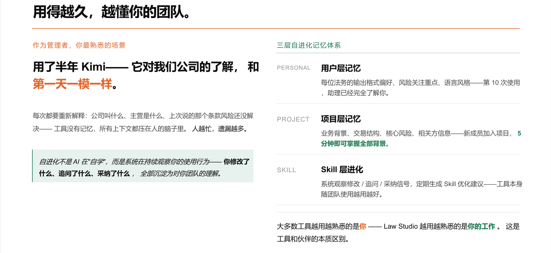This screenshot has height=253, width=551.
Task: Click the orange text '第一天一模一样'
Action: [72, 84]
